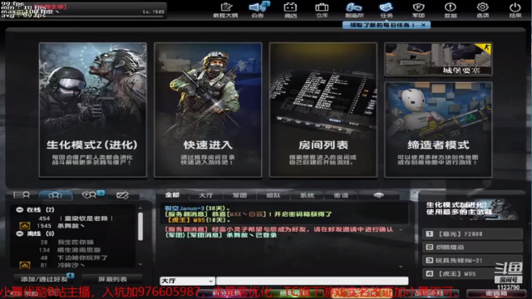
Task: Open the 教程大纲 tutorial icon
Action: tap(225, 10)
